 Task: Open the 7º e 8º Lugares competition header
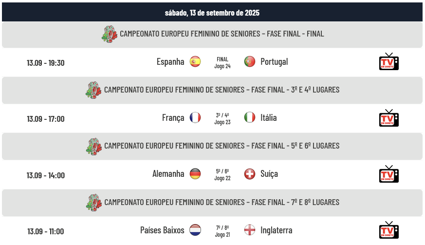[x=212, y=203]
